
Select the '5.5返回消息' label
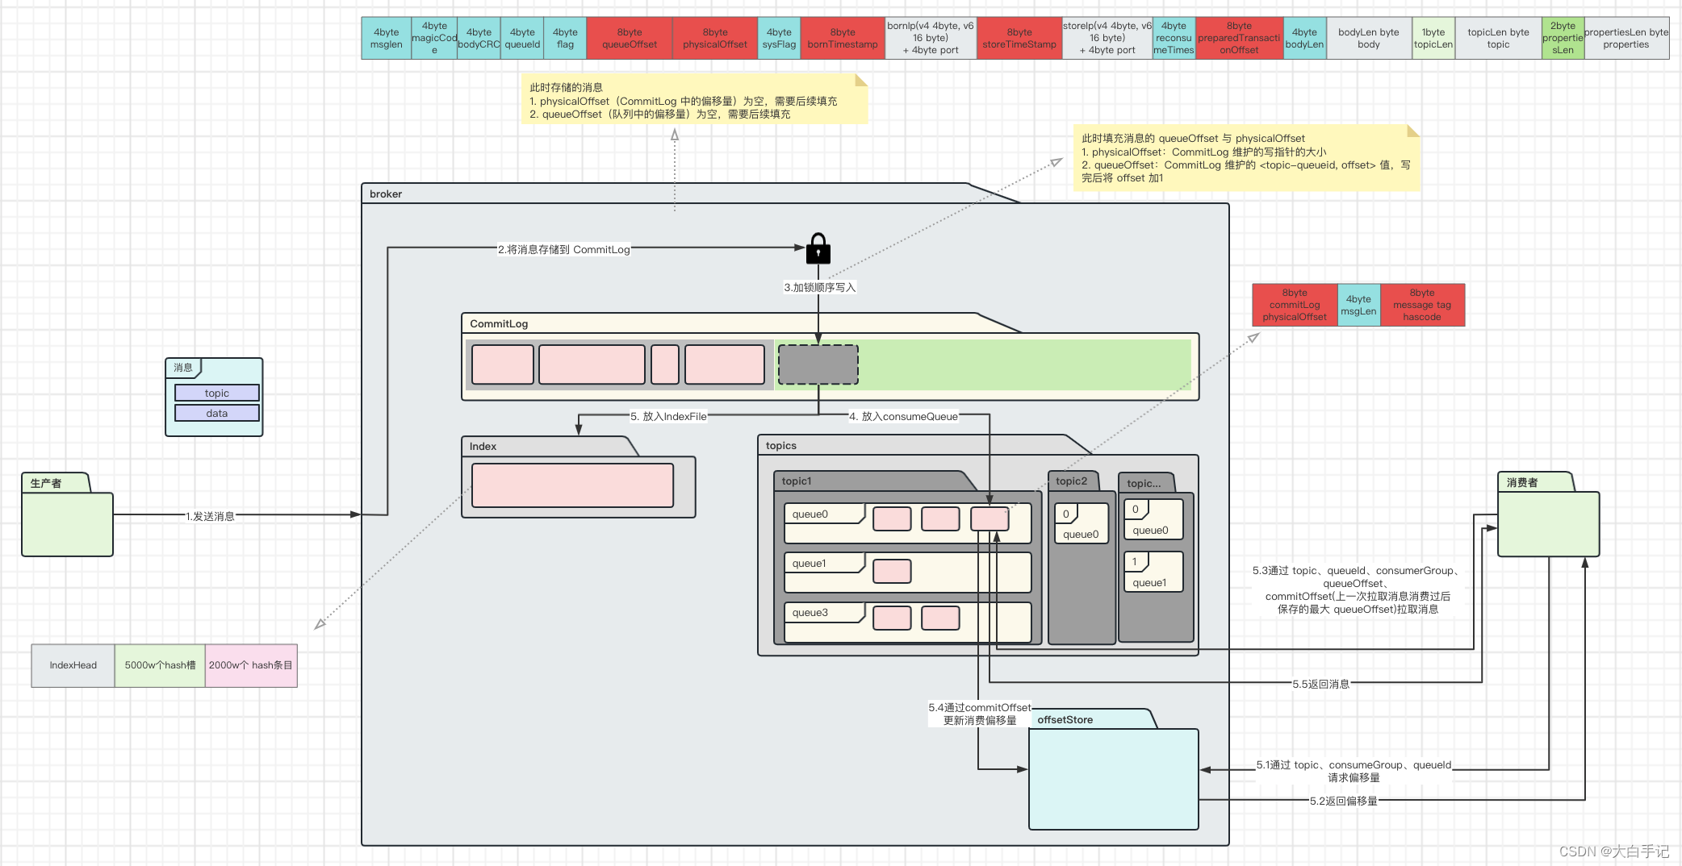click(x=1320, y=684)
